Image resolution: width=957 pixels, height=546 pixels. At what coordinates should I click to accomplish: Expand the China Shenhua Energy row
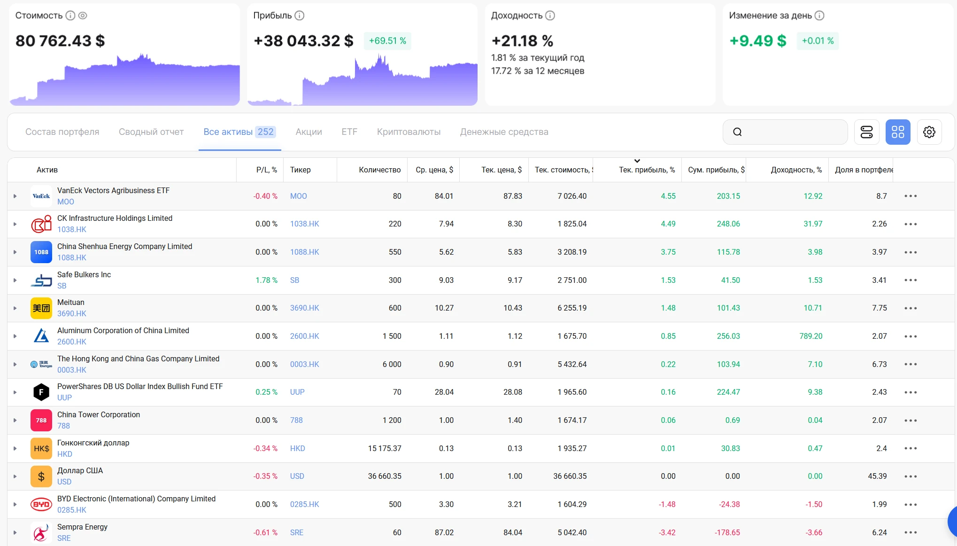pos(15,252)
